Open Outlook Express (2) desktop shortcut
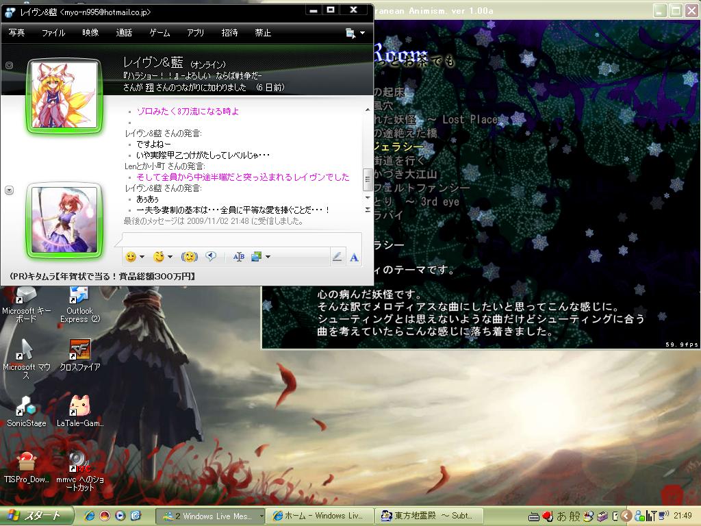Screen dimensions: 701x526 pyautogui.click(x=80, y=304)
